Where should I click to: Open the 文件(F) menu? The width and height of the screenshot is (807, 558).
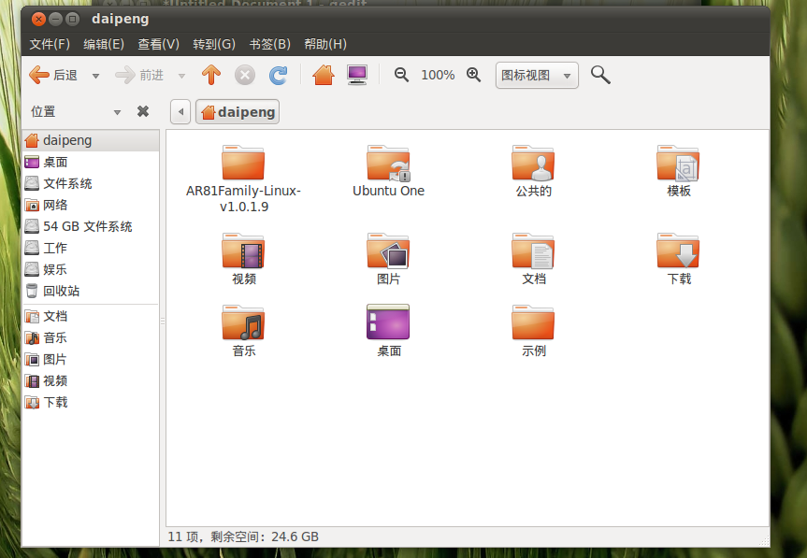(x=50, y=44)
